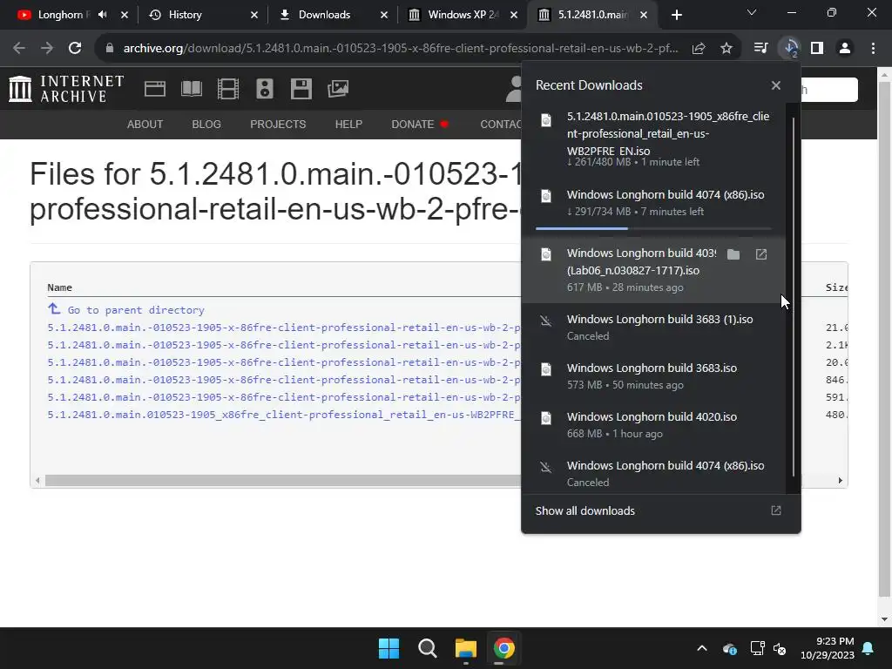Open the Chrome profile avatar

click(x=845, y=48)
